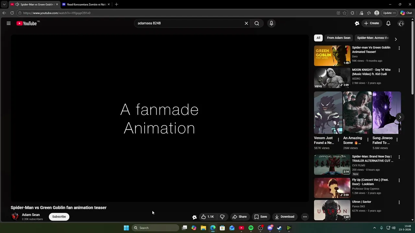Open options for An Amazing Scene short
This screenshot has height=233, width=415.
(368, 140)
